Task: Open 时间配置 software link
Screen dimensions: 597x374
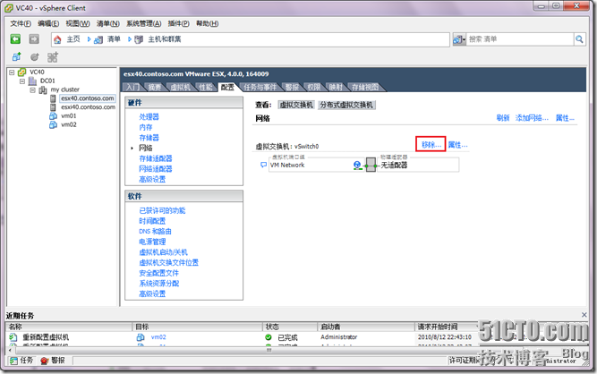Action: tap(152, 221)
